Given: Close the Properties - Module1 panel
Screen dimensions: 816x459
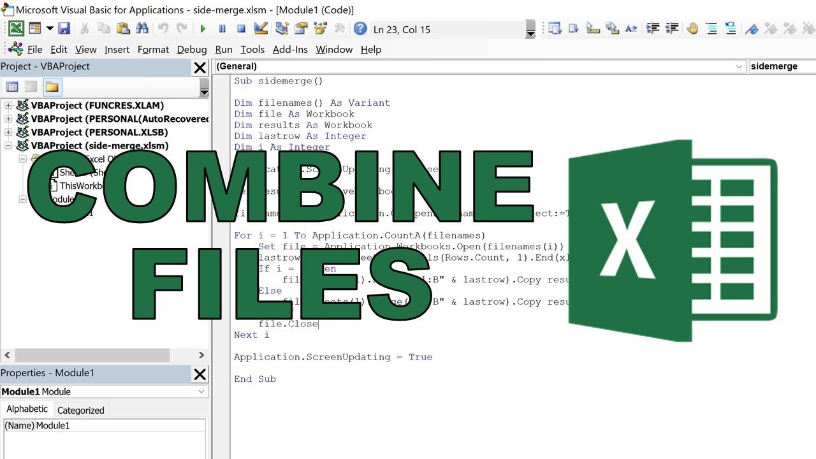Looking at the screenshot, I should click(x=200, y=374).
